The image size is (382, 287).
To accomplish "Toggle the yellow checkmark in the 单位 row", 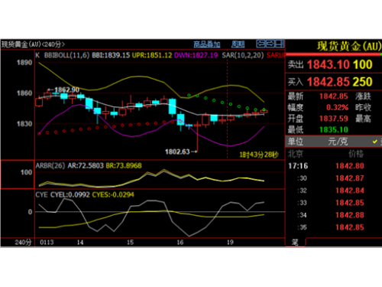I will click(375, 142).
